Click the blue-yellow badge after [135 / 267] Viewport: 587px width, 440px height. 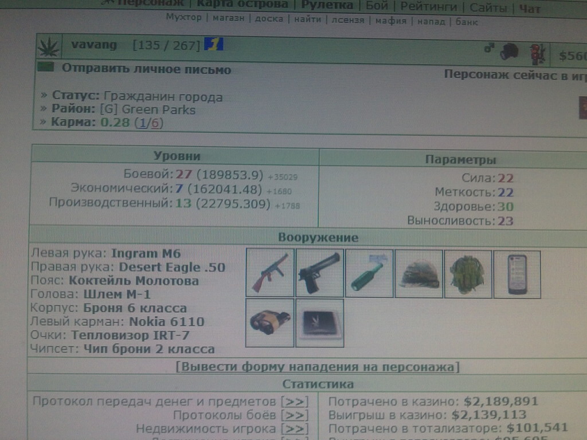tap(213, 44)
